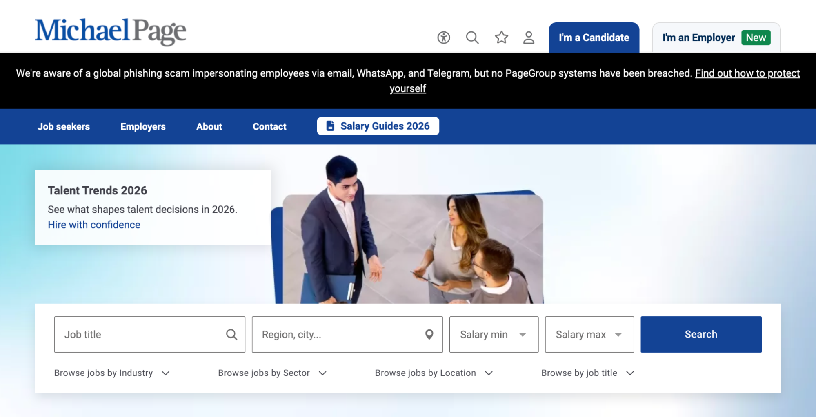Click the document icon on Salary Guides
Image resolution: width=816 pixels, height=417 pixels.
click(x=330, y=126)
